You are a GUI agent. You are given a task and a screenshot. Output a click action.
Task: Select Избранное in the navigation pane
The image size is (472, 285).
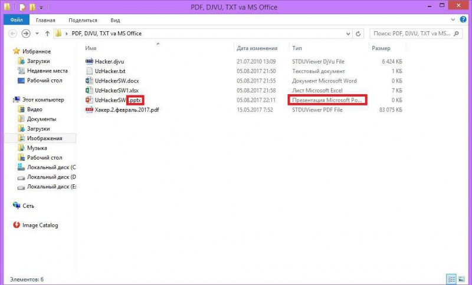coord(37,51)
